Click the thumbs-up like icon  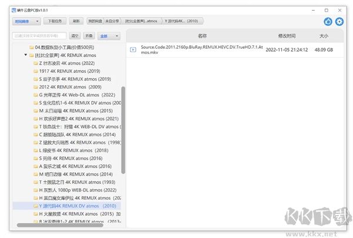coord(328,22)
